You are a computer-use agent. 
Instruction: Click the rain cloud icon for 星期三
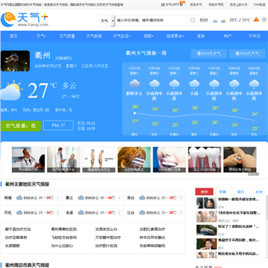point(214,83)
